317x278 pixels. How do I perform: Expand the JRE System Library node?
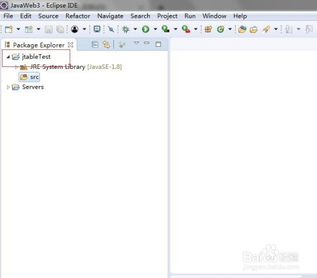click(16, 67)
